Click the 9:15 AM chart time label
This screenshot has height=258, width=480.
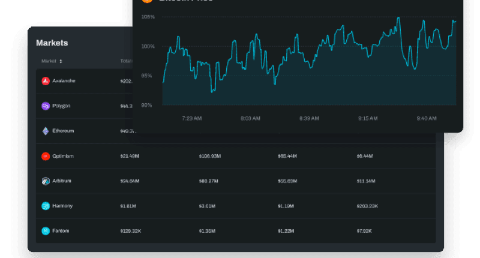click(x=368, y=119)
